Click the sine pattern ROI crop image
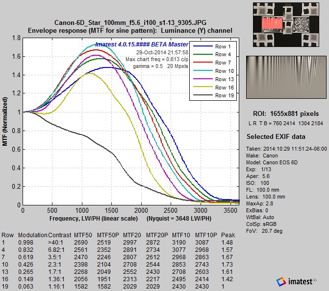329x291 pixels. [286, 77]
